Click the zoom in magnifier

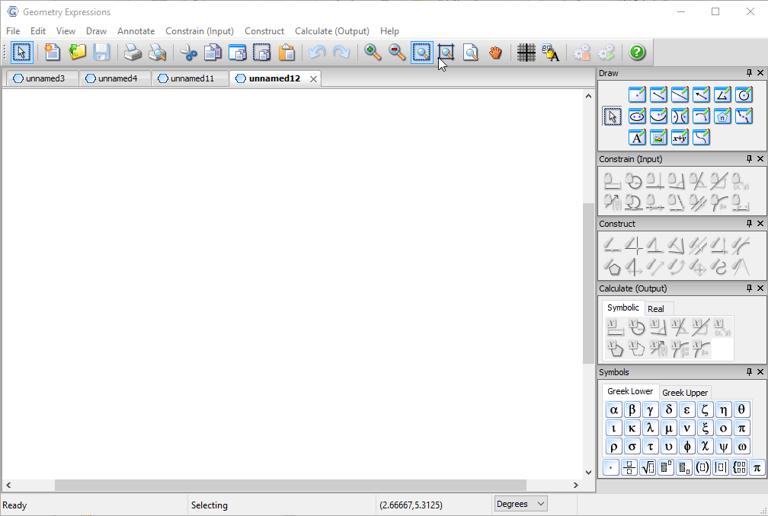[373, 53]
